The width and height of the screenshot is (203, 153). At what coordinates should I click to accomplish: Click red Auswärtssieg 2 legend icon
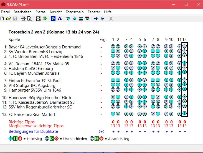101,139
